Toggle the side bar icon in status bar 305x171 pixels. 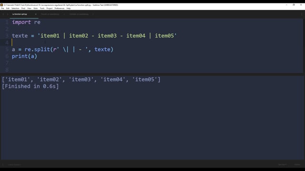[3, 165]
